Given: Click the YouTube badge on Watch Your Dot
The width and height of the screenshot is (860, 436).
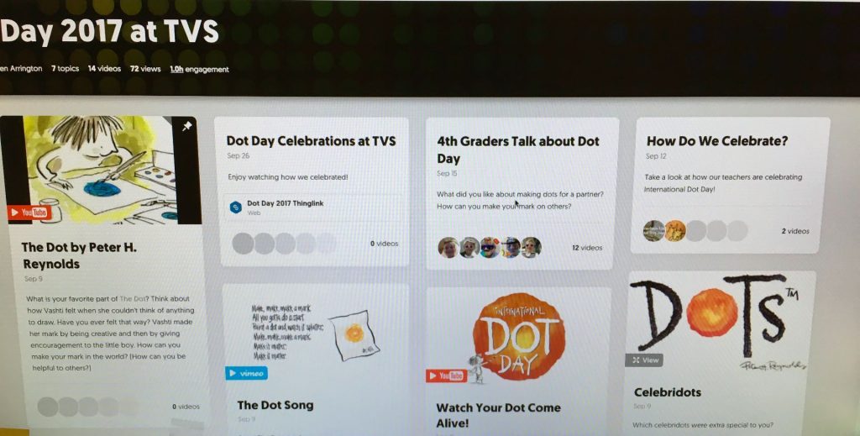Looking at the screenshot, I should 446,376.
